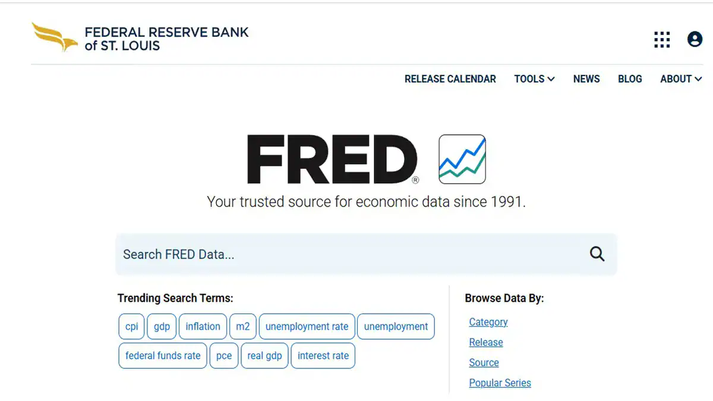Choose the federal funds rate term
This screenshot has height=401, width=713.
coord(162,355)
